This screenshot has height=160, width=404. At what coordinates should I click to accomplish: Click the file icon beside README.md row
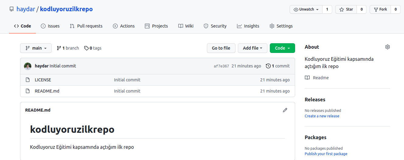[28, 91]
